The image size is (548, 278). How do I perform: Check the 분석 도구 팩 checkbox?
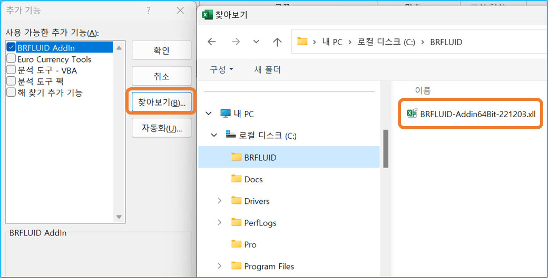11,81
